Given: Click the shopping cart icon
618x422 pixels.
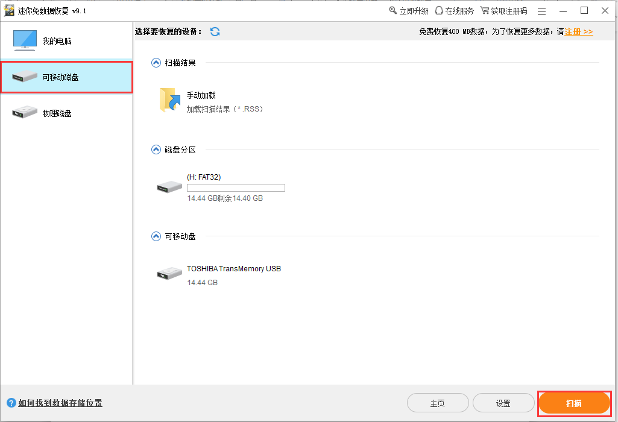Looking at the screenshot, I should (x=484, y=11).
